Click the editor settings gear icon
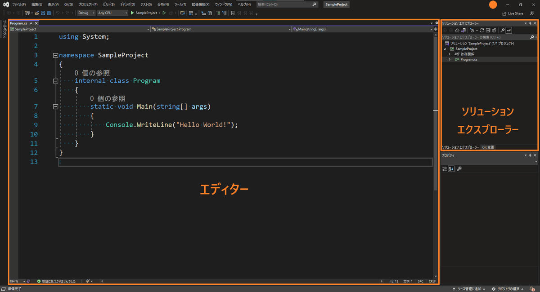This screenshot has height=292, width=540. click(x=436, y=23)
